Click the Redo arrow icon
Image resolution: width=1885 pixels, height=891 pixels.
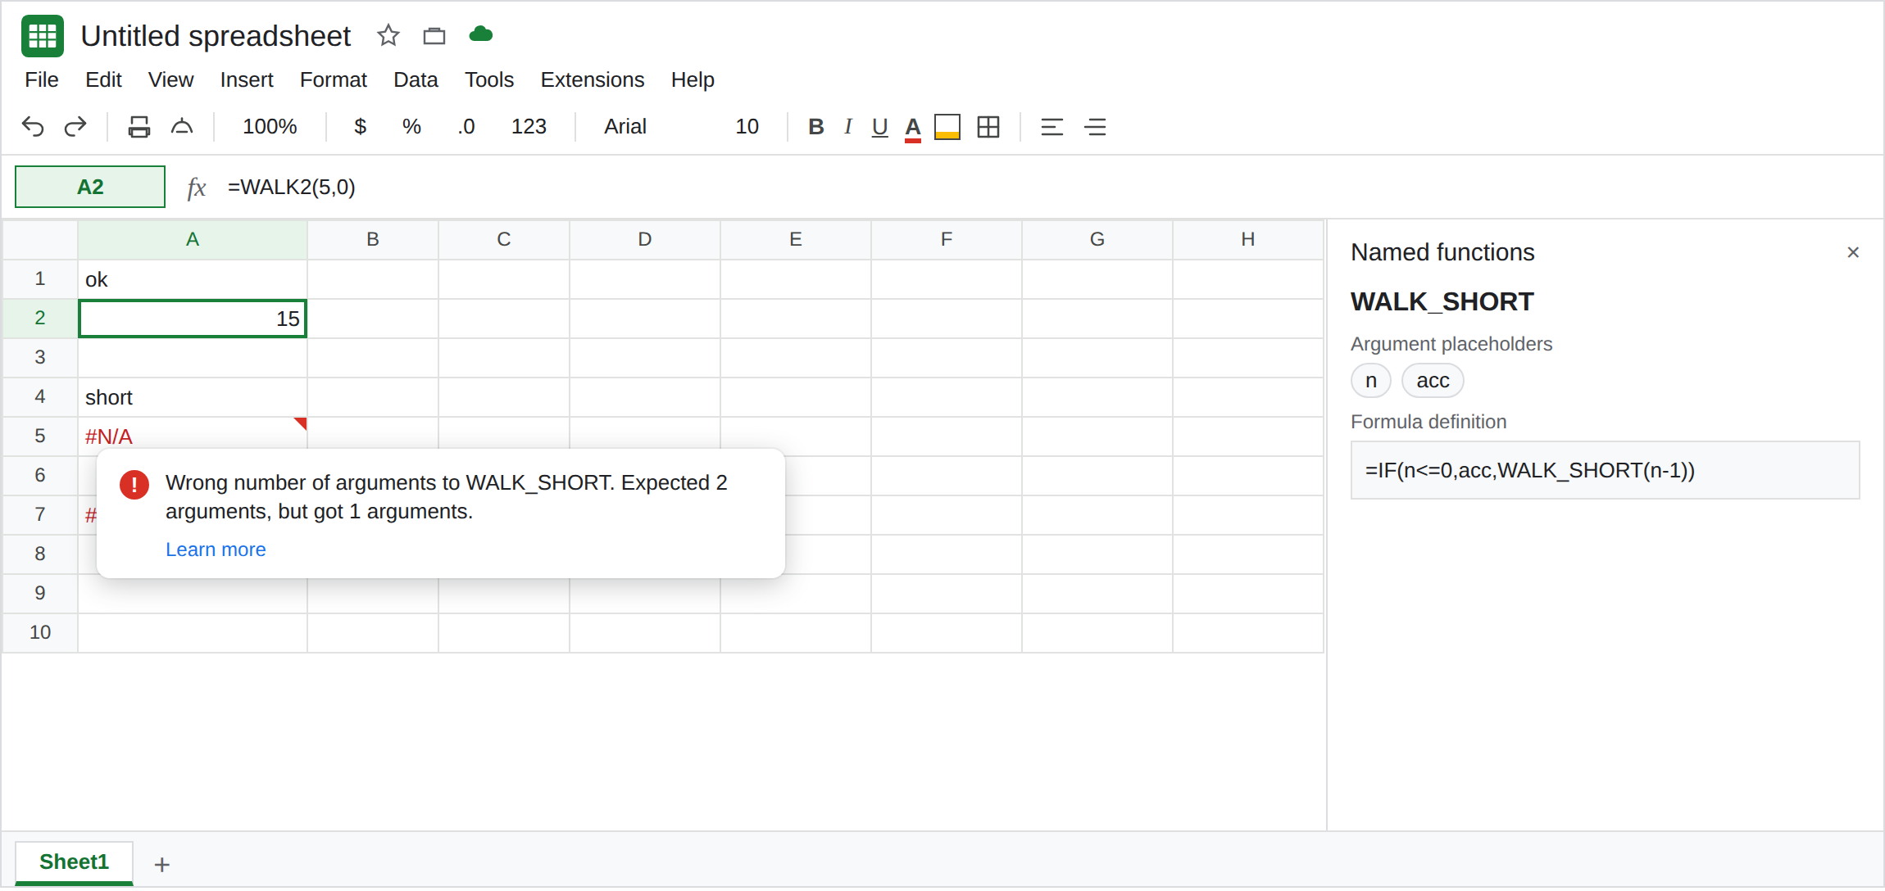[x=75, y=127]
